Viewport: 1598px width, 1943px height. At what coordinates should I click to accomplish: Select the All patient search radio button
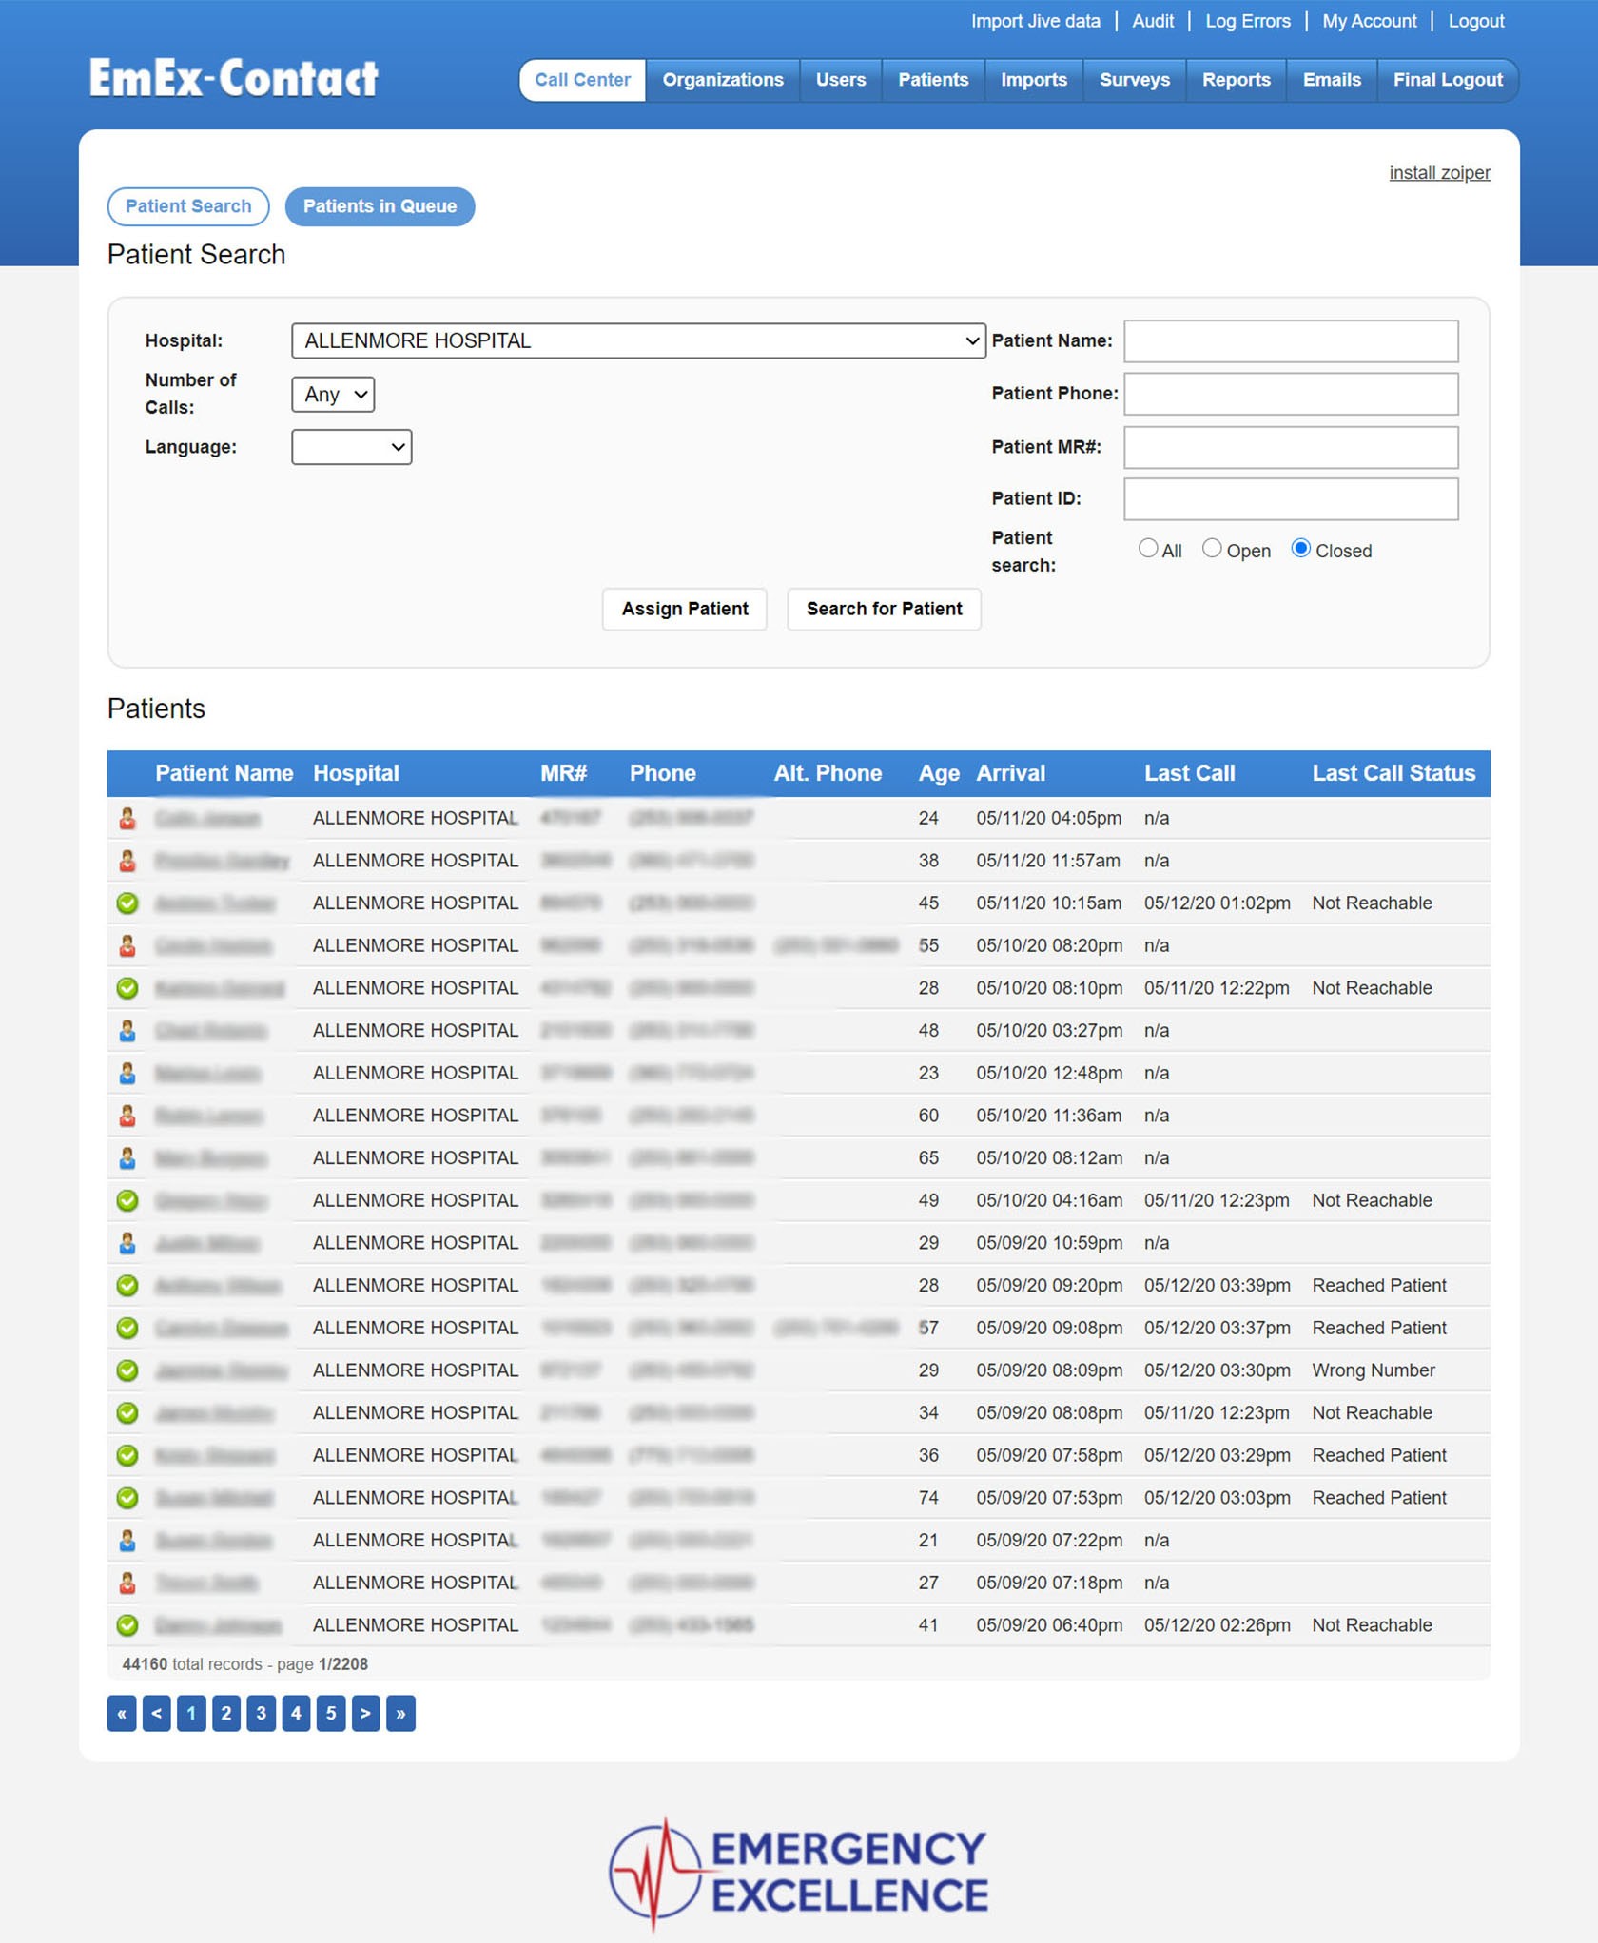(x=1147, y=549)
